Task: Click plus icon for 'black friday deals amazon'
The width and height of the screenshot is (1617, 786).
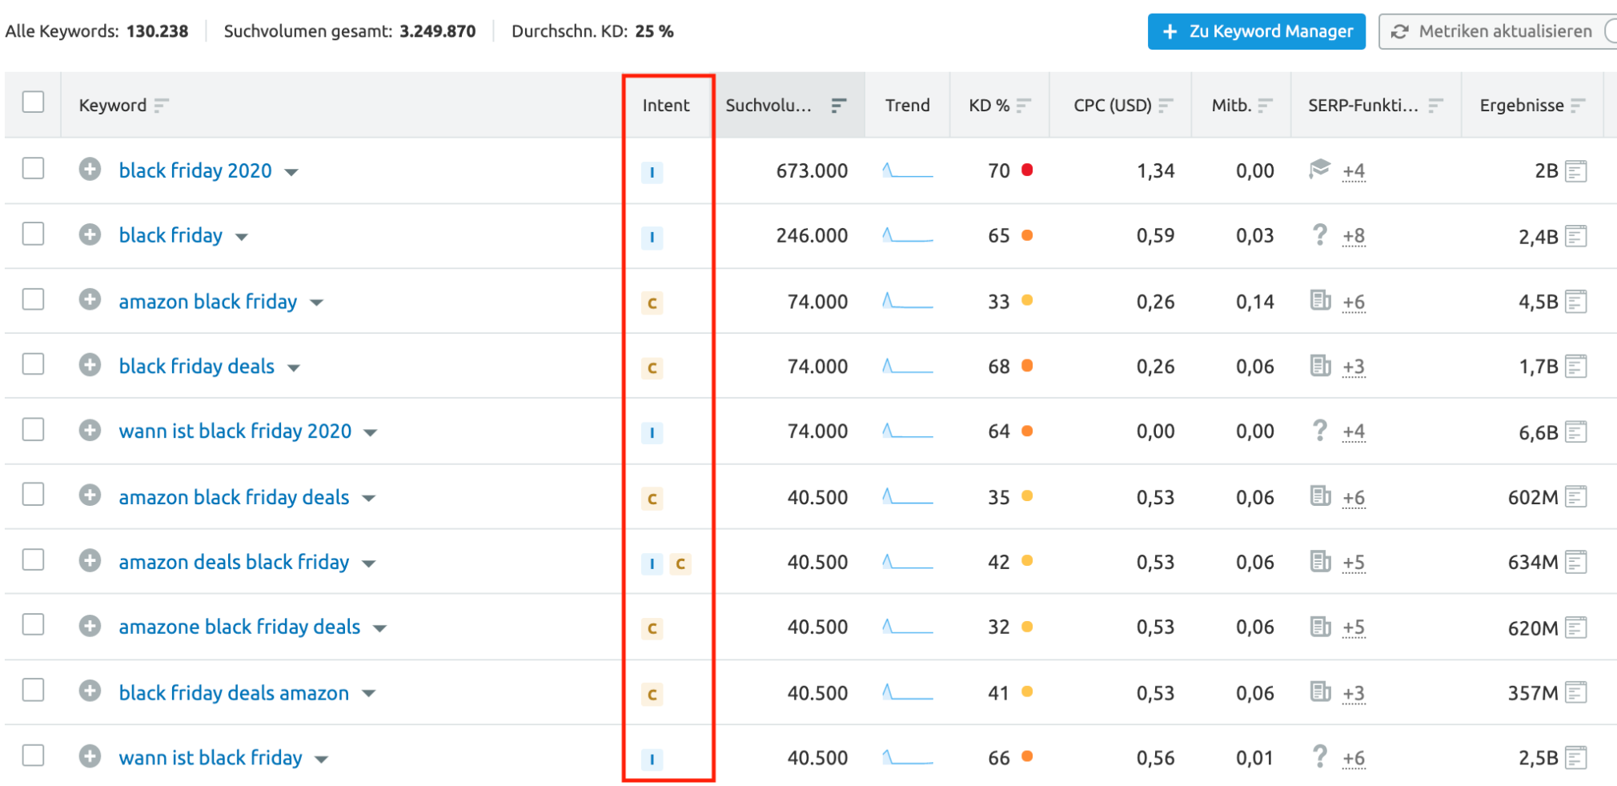Action: (x=90, y=691)
